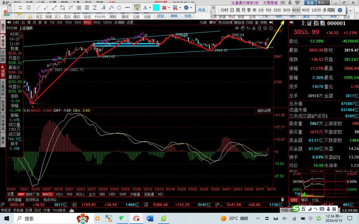Image resolution: width=359 pixels, height=224 pixels.
Task: Switch indicator to BOLL tab
Action: 80,194
